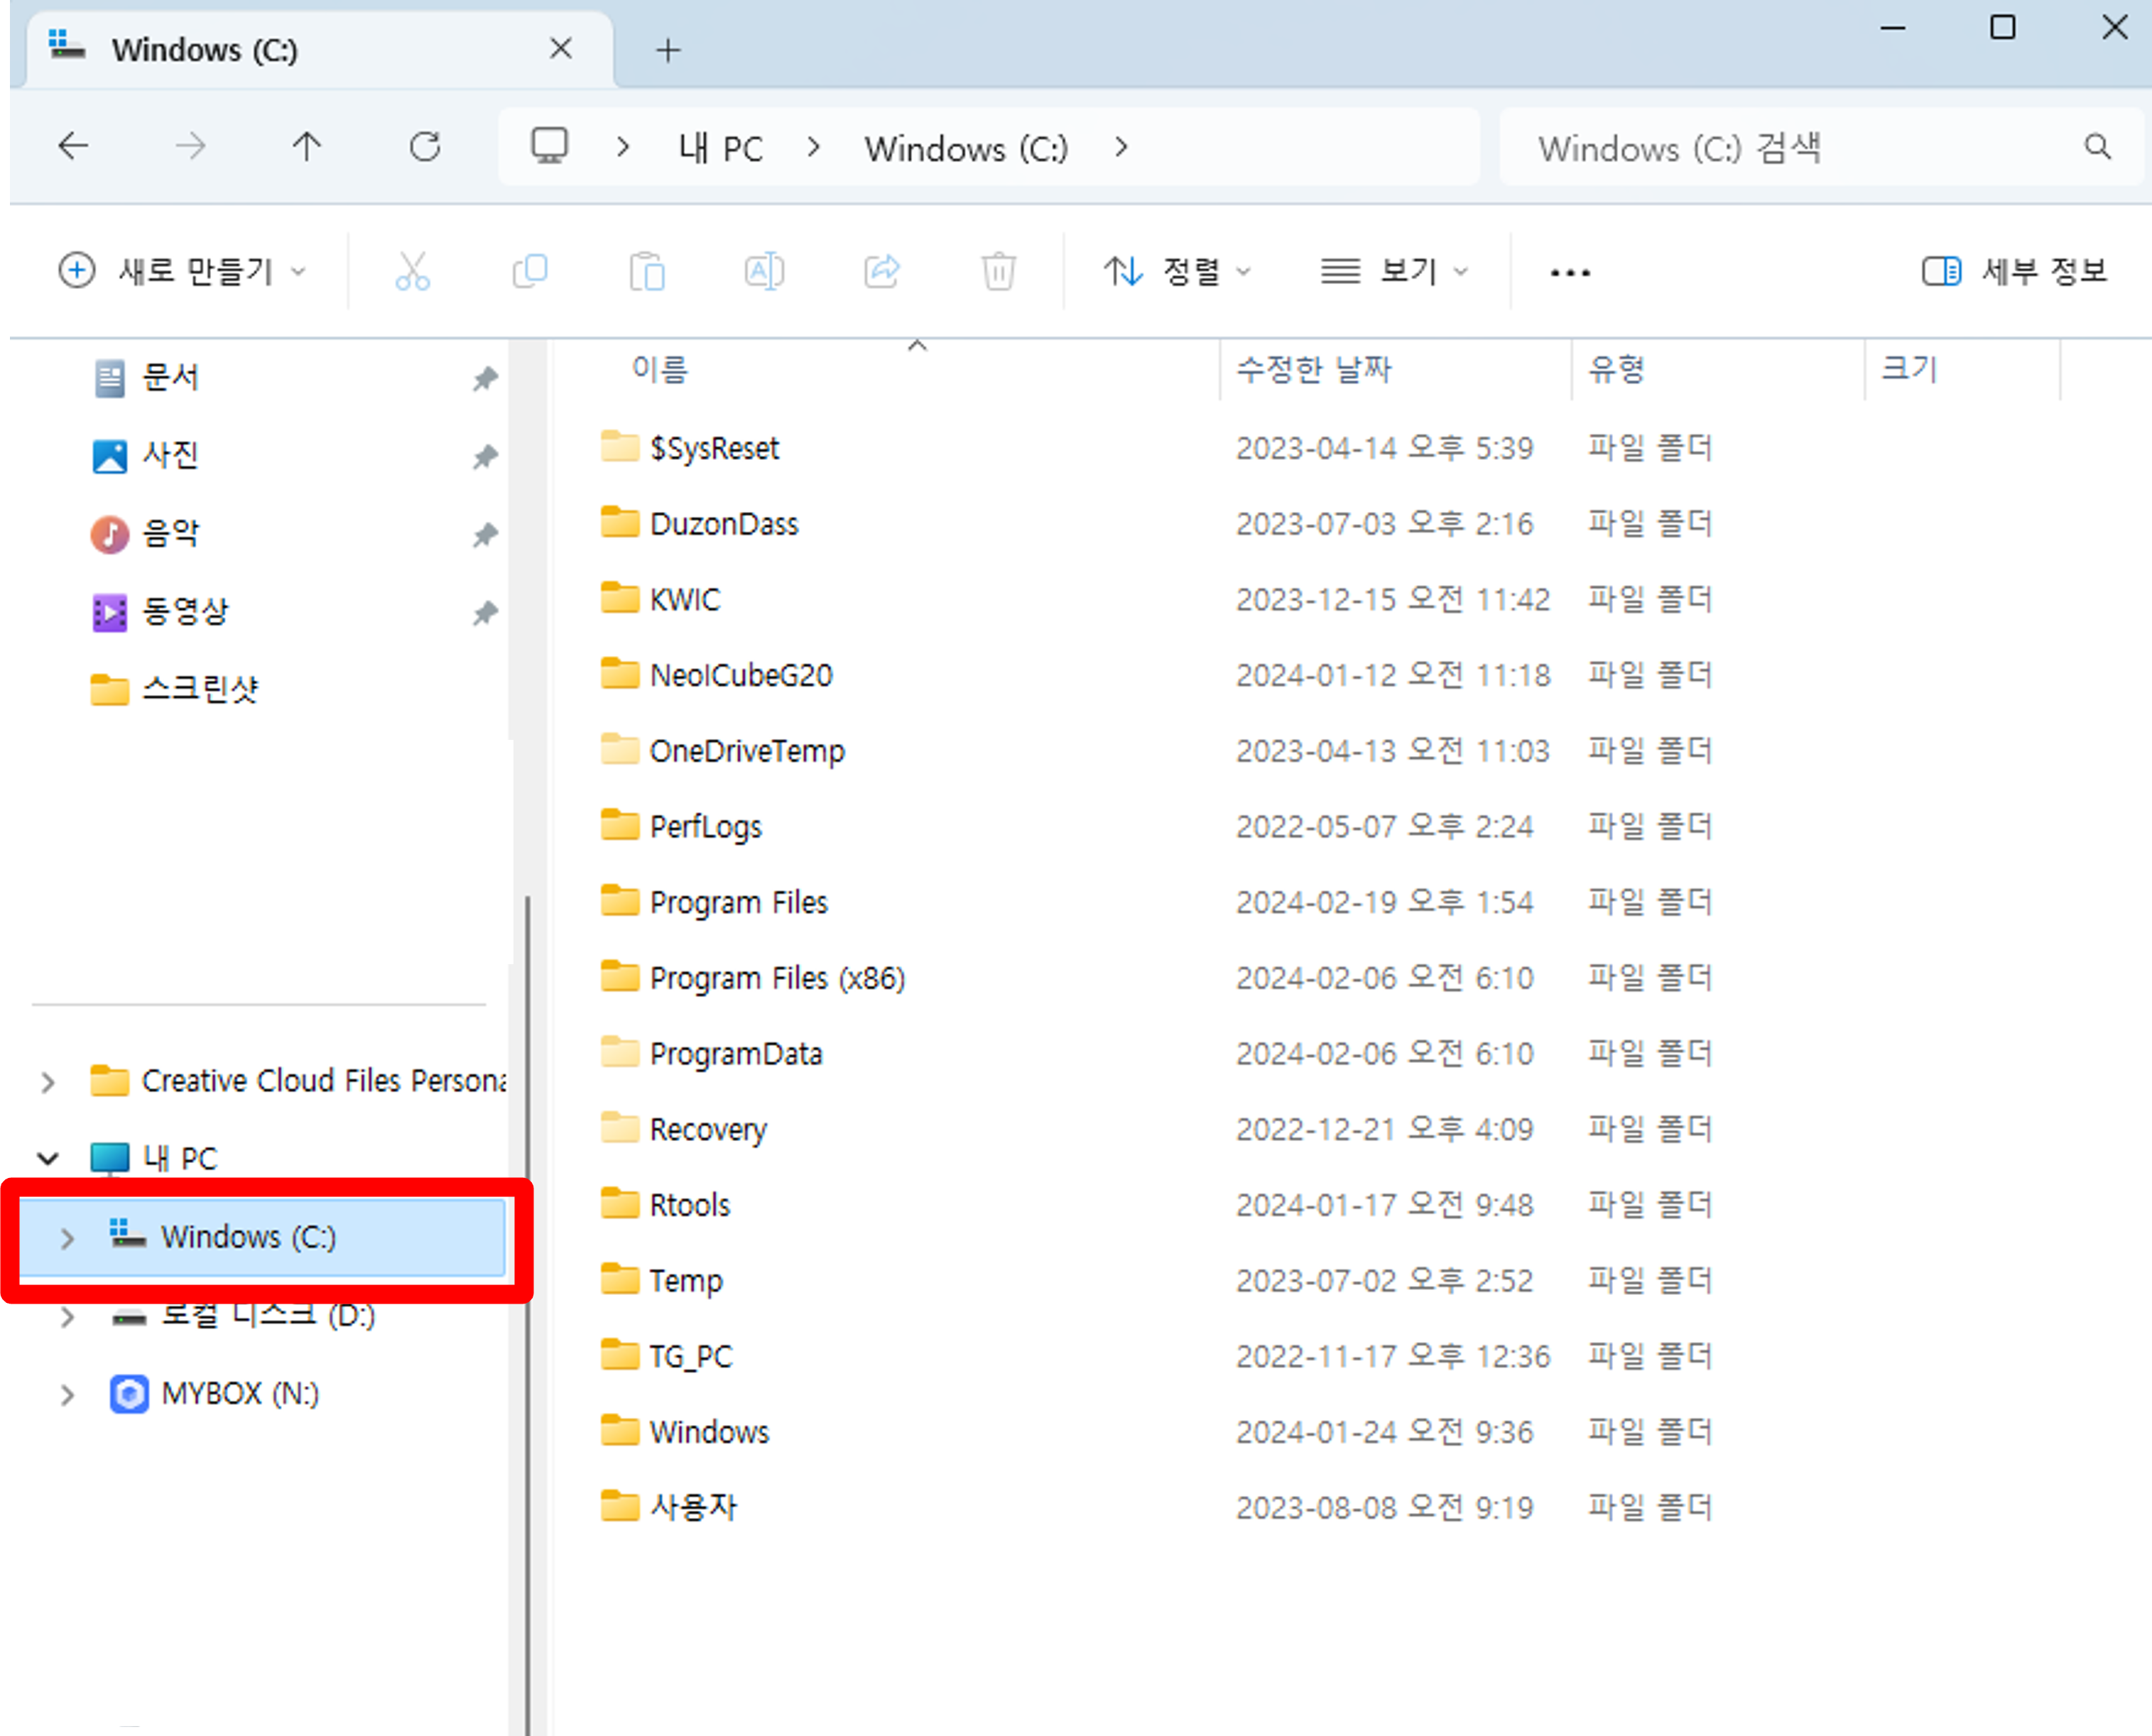2152x1736 pixels.
Task: Click the Rename icon
Action: coord(763,271)
